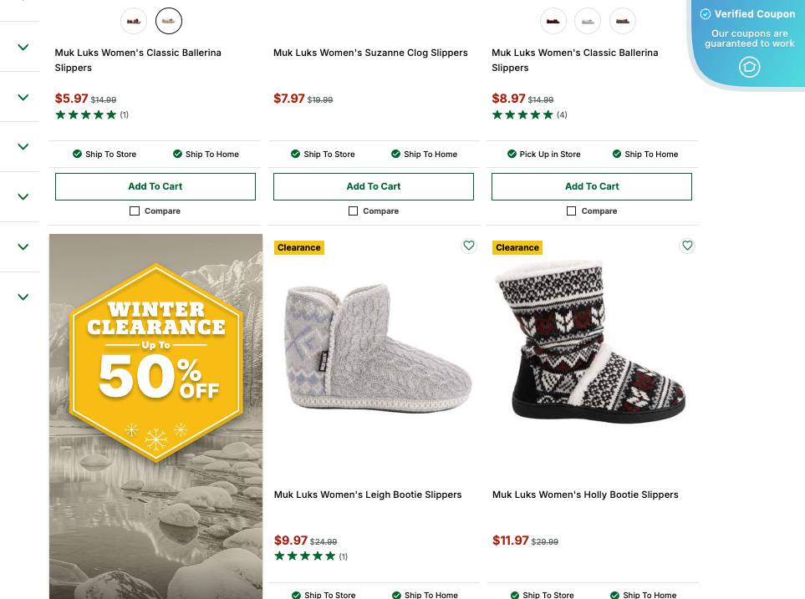The height and width of the screenshot is (599, 805).
Task: Check the Compare box under Suzanne Clog Slippers
Action: coord(353,211)
